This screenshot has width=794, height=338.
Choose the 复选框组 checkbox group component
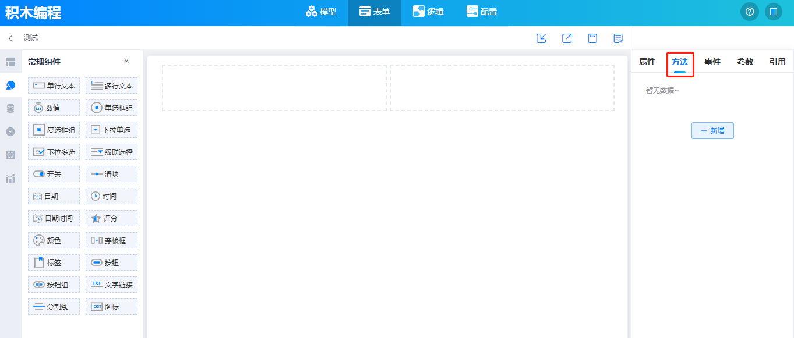pos(54,130)
